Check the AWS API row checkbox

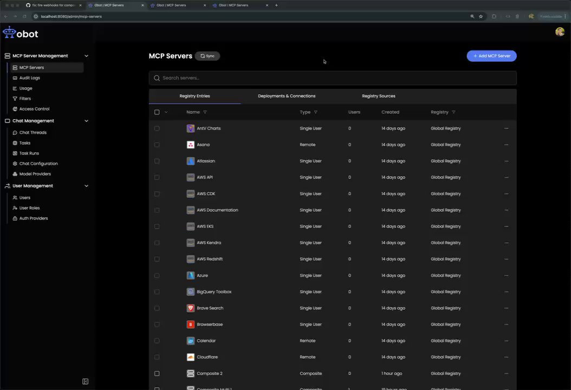157,177
